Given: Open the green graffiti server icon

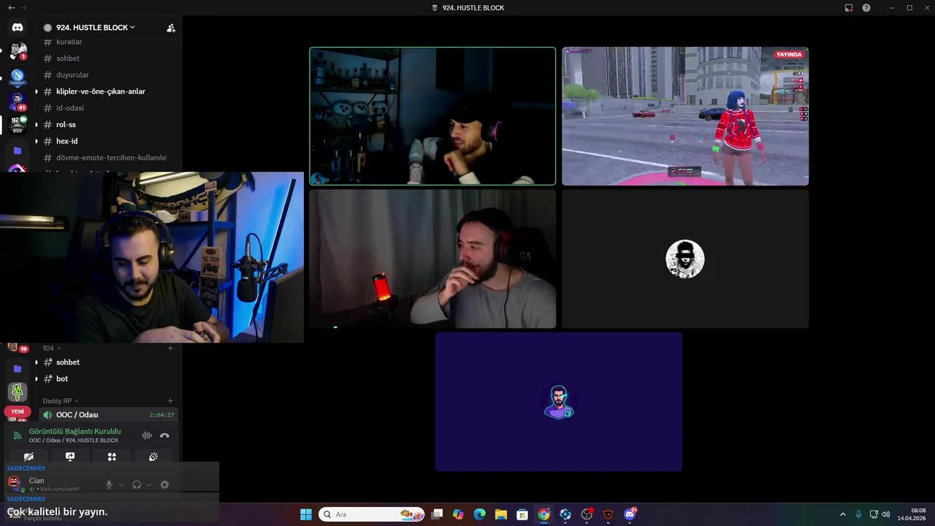Looking at the screenshot, I should tap(18, 392).
